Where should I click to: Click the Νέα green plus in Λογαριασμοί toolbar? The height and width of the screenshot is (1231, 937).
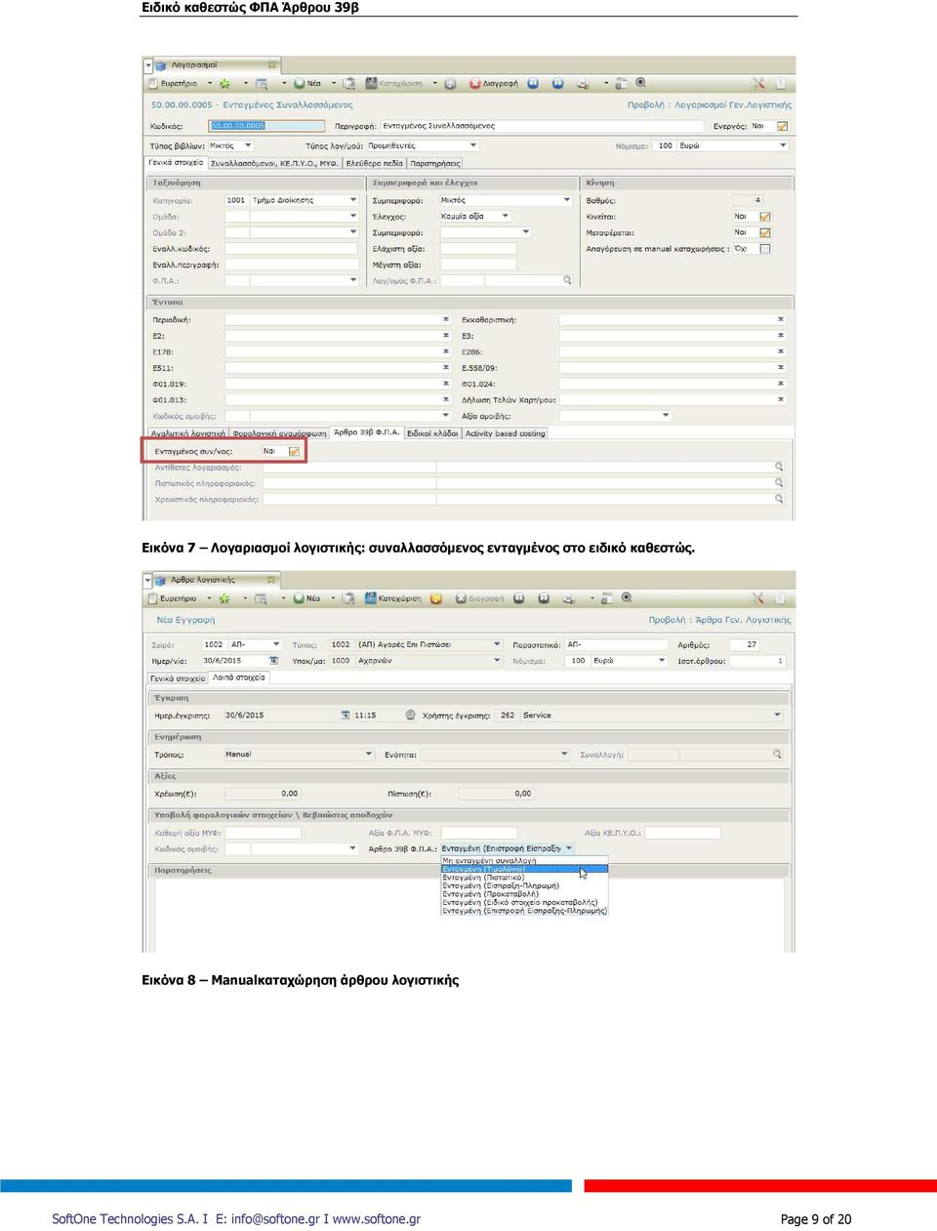(300, 84)
